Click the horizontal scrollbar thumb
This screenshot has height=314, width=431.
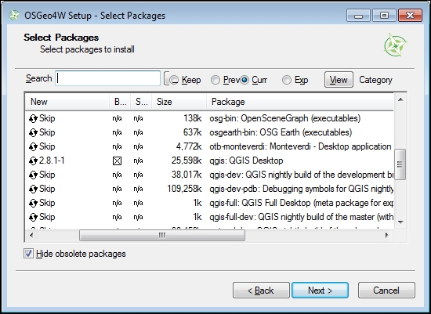pos(162,236)
